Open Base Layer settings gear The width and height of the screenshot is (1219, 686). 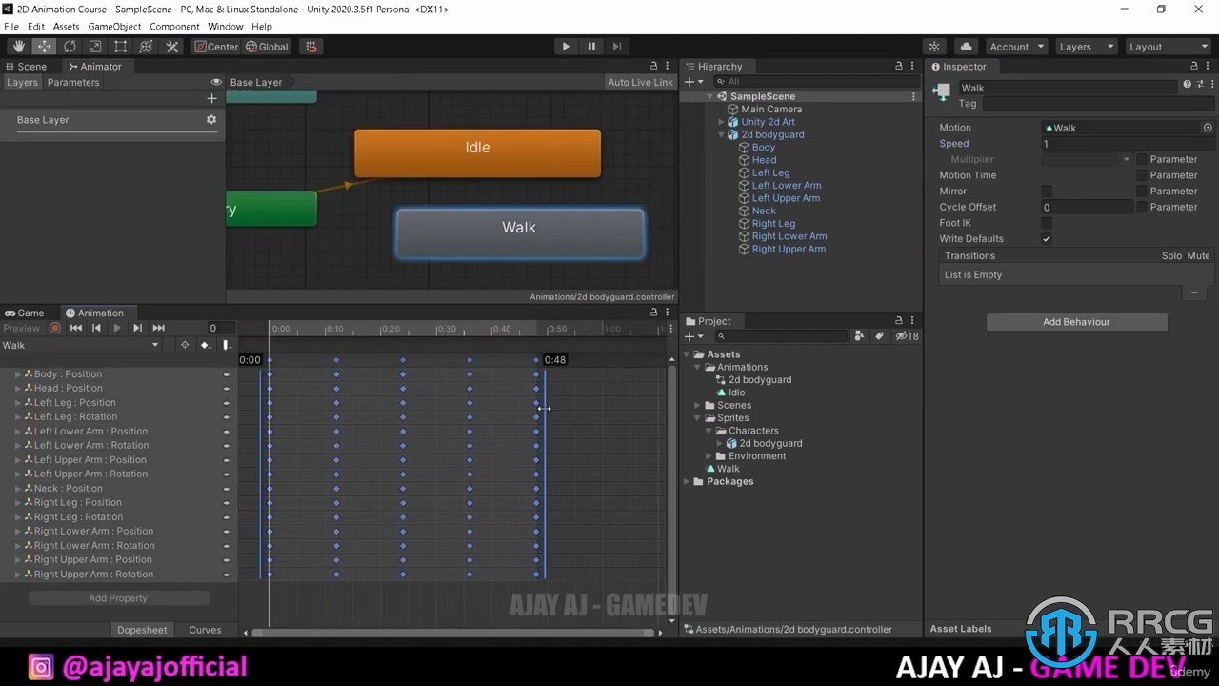[x=211, y=120]
